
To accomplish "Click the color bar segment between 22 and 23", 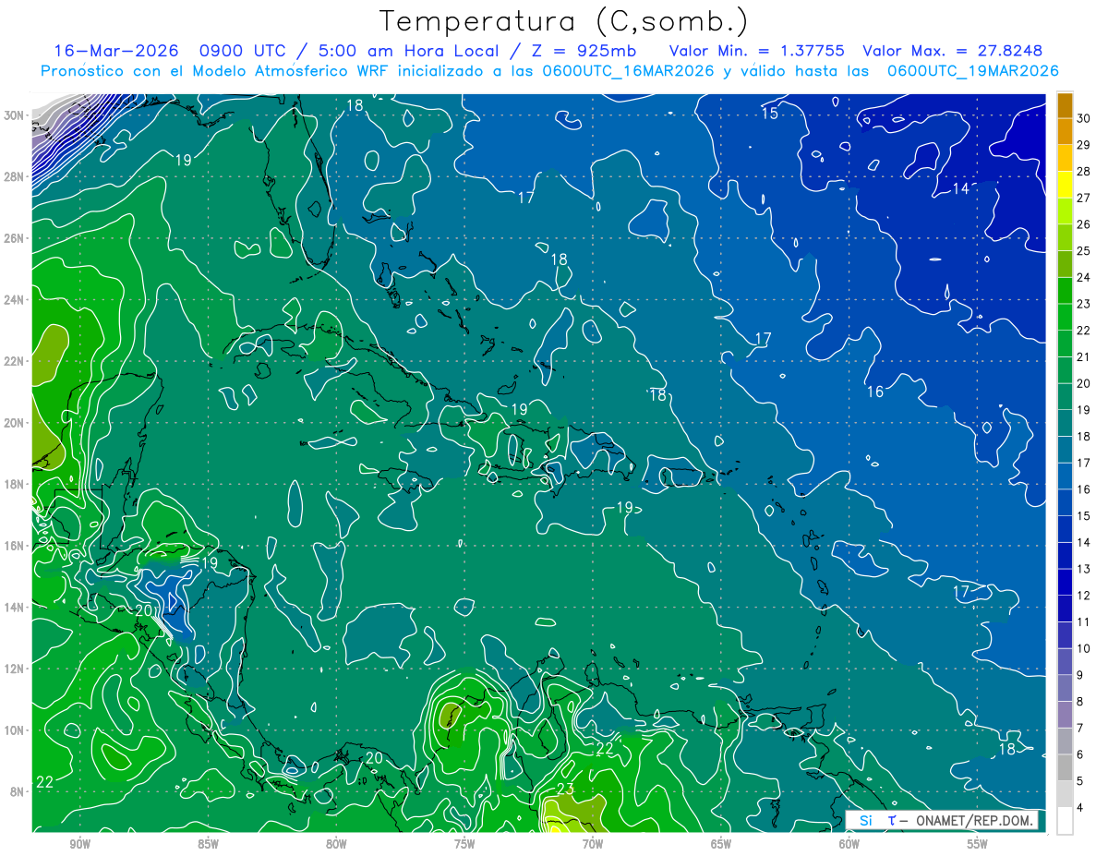I will [x=1065, y=317].
